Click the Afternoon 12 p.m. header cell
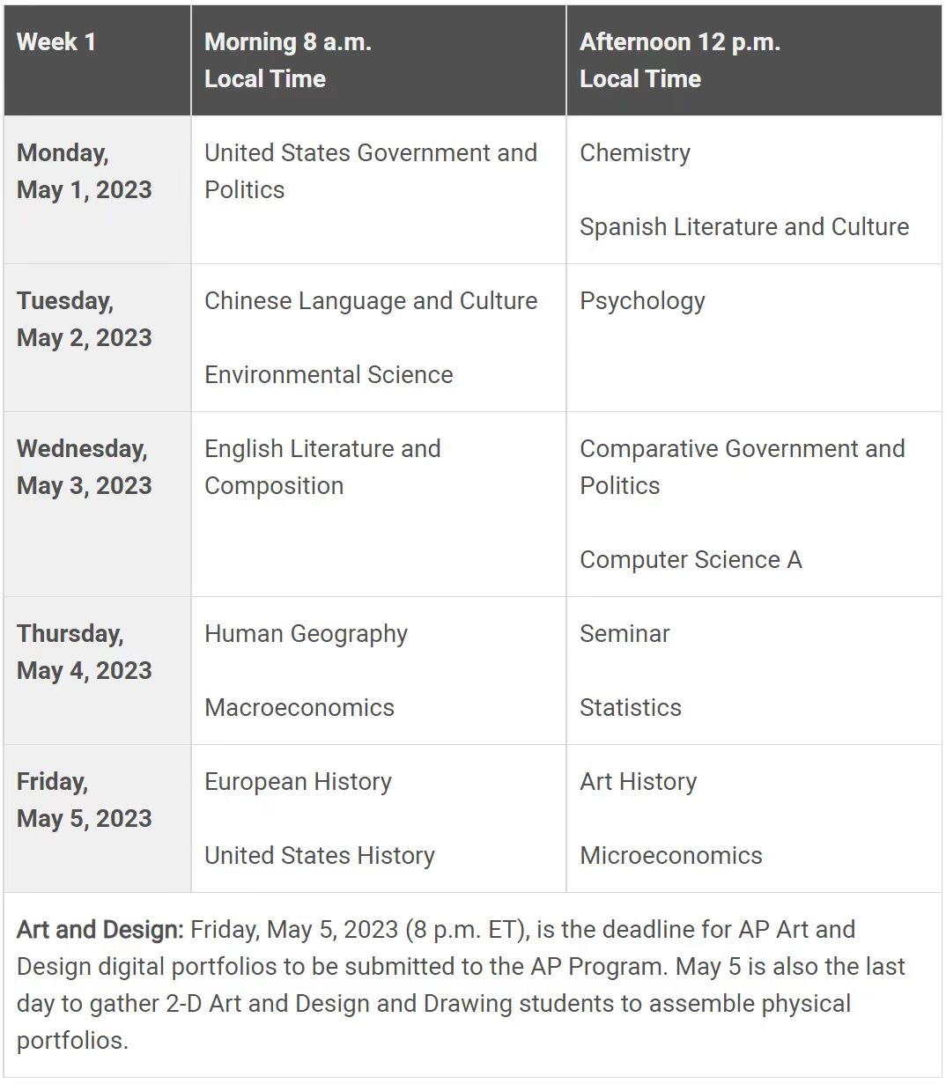 (x=679, y=60)
